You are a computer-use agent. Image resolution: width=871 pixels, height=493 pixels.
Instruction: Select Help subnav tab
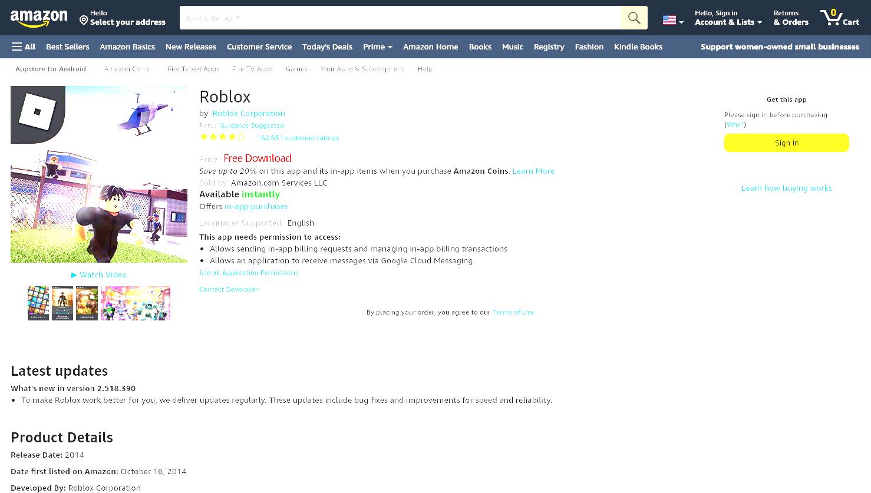425,69
